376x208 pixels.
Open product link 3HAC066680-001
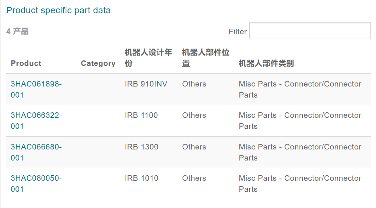[x=36, y=152]
